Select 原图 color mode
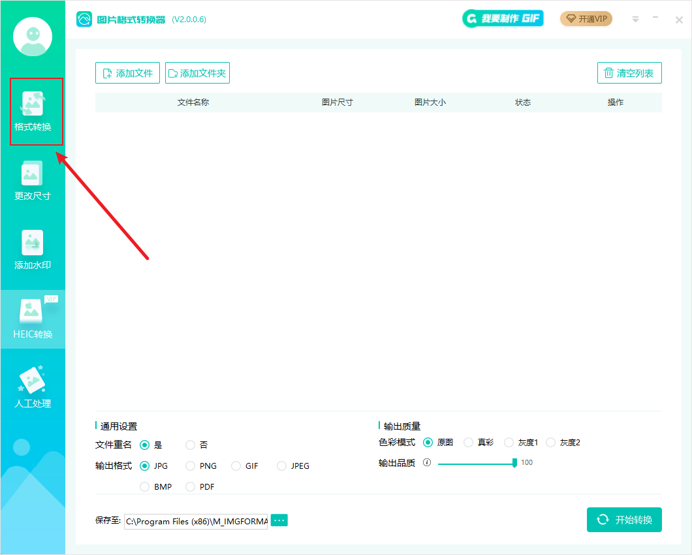Screen dimensions: 692x555 coord(428,443)
